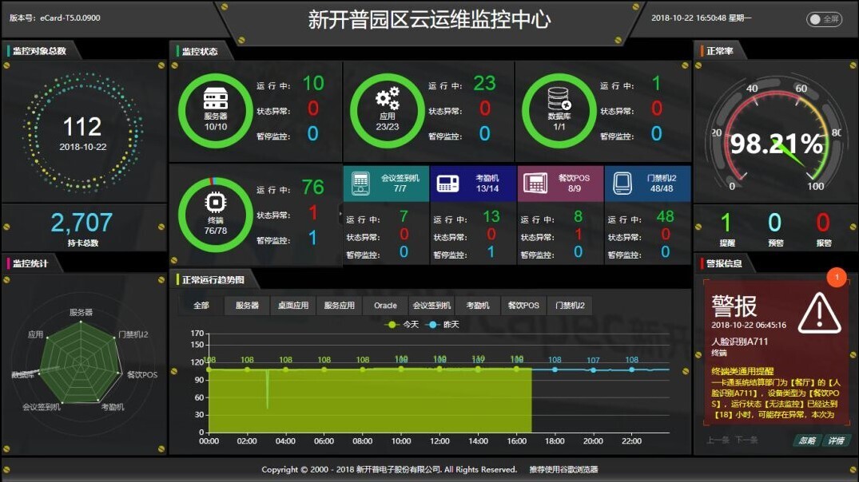
Task: Click the 餐饮POS terminal icon
Action: 535,183
